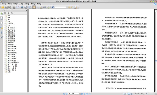Click the Snapshot camera tool
Image resolution: width=157 pixels, height=95 pixels.
click(45, 7)
